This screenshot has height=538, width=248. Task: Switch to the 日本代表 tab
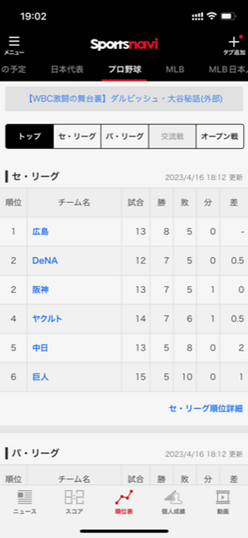click(67, 69)
